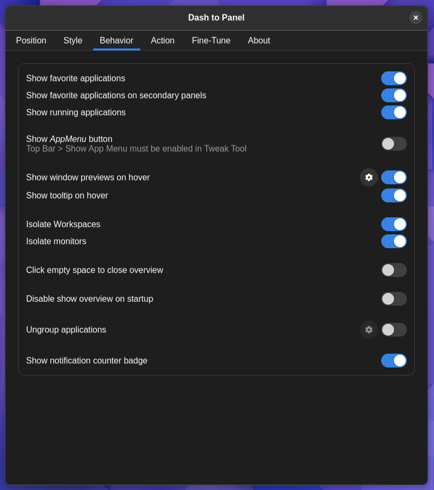Turn off Isolate Workspaces switch
The width and height of the screenshot is (434, 490).
(393, 224)
